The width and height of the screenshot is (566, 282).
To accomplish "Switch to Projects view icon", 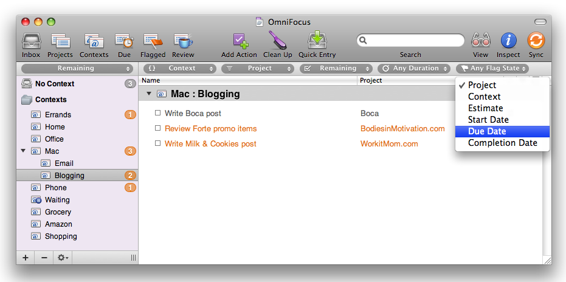I will [60, 41].
